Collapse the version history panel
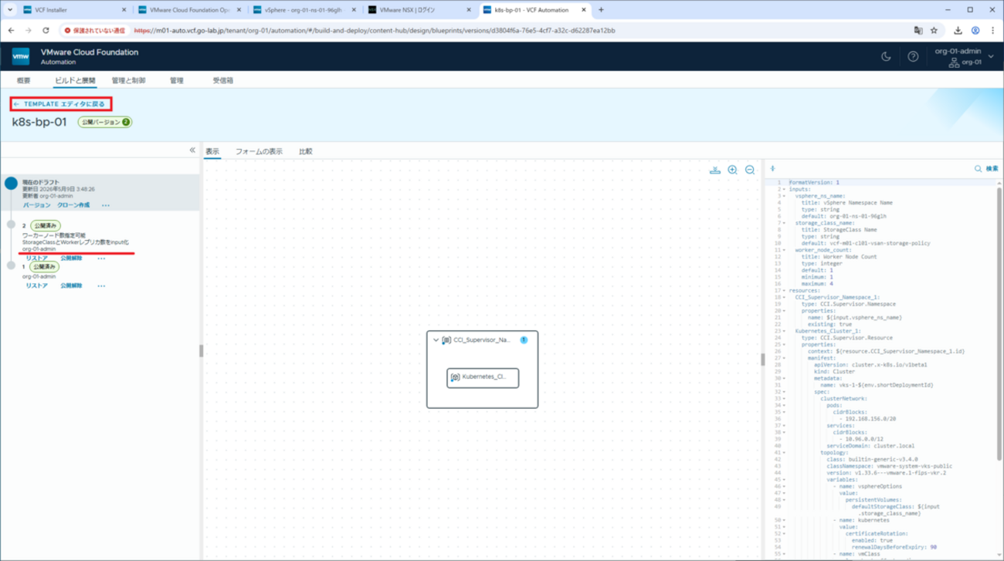Viewport: 1004px width, 561px height. click(192, 150)
